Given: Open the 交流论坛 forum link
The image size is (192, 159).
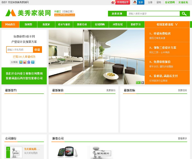Looking at the screenshot, I should pyautogui.click(x=183, y=2).
